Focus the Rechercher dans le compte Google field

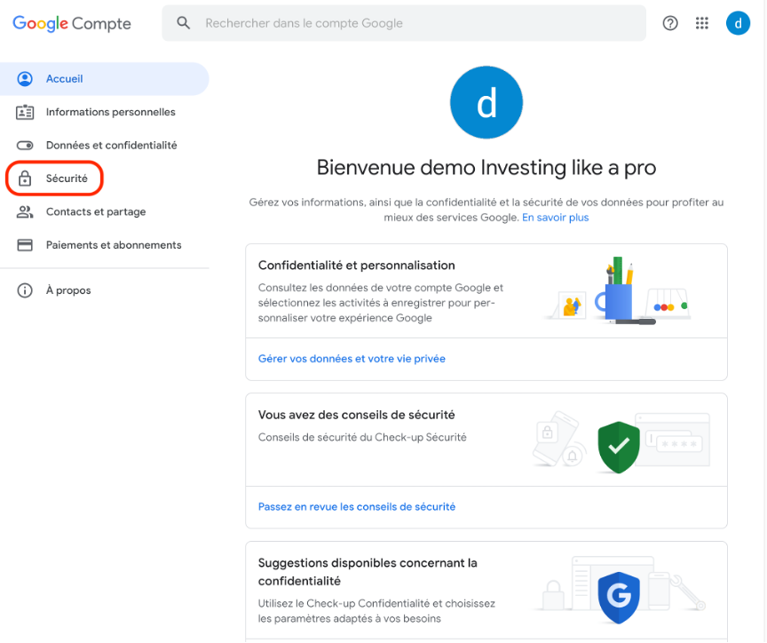coord(404,23)
